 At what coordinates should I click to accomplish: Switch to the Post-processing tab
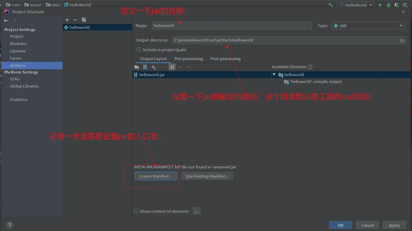pos(226,59)
